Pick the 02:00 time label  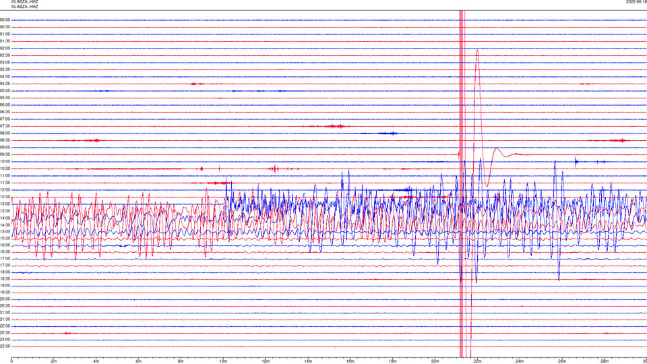5,48
